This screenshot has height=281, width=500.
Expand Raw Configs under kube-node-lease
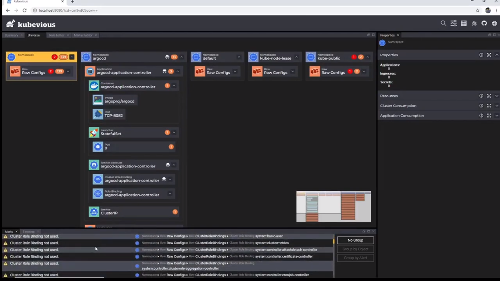[x=292, y=72]
